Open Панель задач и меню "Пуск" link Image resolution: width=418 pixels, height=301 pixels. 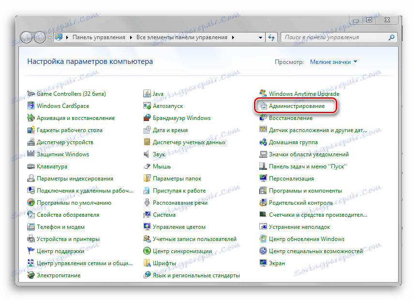click(x=308, y=166)
